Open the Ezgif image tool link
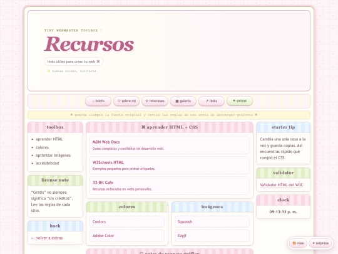The width and height of the screenshot is (338, 254). tap(212, 236)
